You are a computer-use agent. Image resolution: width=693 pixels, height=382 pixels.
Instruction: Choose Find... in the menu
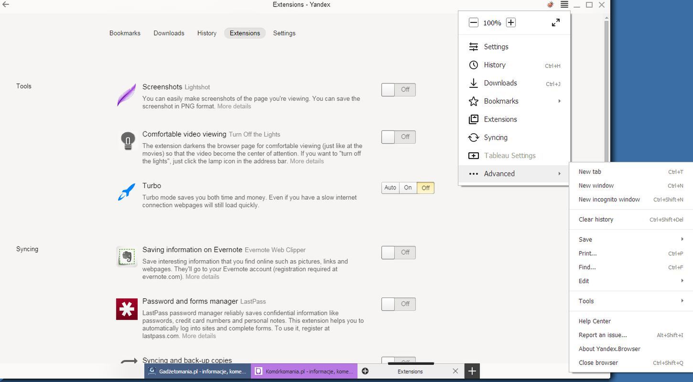pos(630,267)
